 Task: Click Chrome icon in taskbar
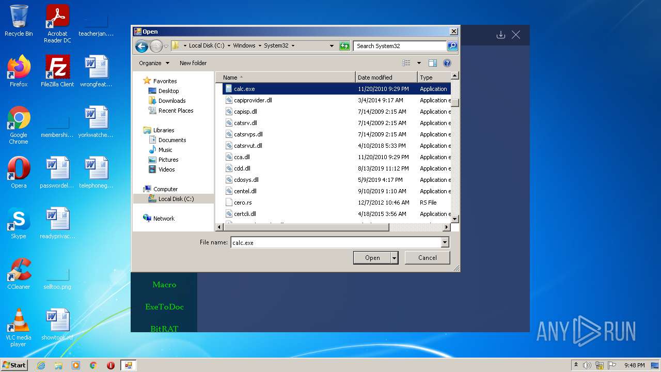click(x=93, y=365)
